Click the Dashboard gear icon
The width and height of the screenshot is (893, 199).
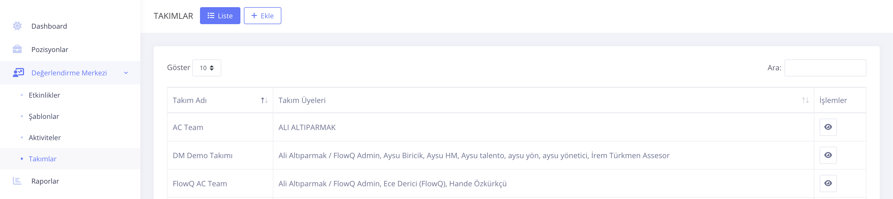[x=17, y=26]
